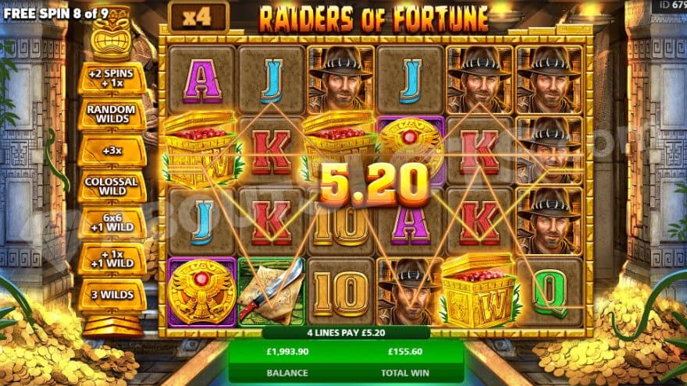This screenshot has height=386, width=687.
Task: Select the RANDOM WILDS gold bar
Action: coord(112,115)
